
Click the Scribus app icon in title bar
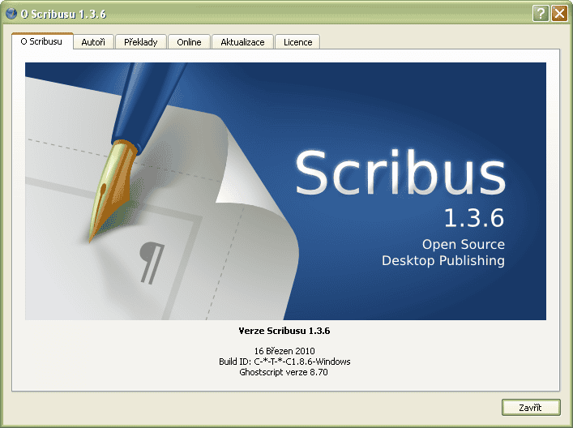point(11,13)
